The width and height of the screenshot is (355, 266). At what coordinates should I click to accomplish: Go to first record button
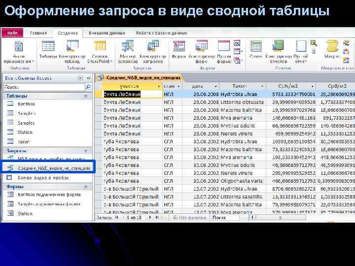(x=117, y=217)
